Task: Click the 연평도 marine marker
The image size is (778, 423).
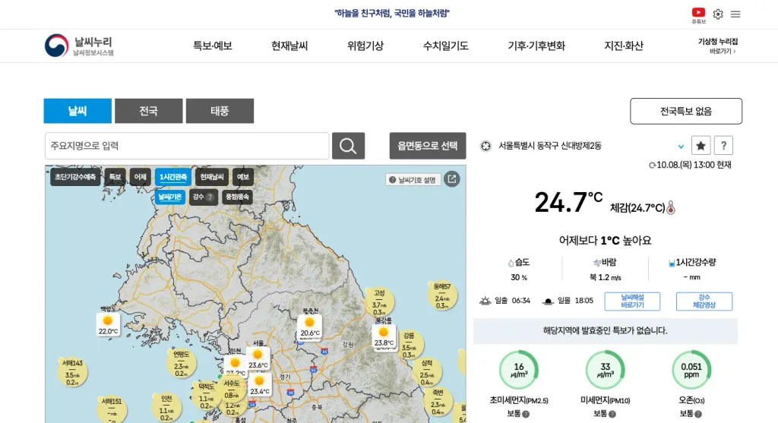Action: click(x=181, y=364)
